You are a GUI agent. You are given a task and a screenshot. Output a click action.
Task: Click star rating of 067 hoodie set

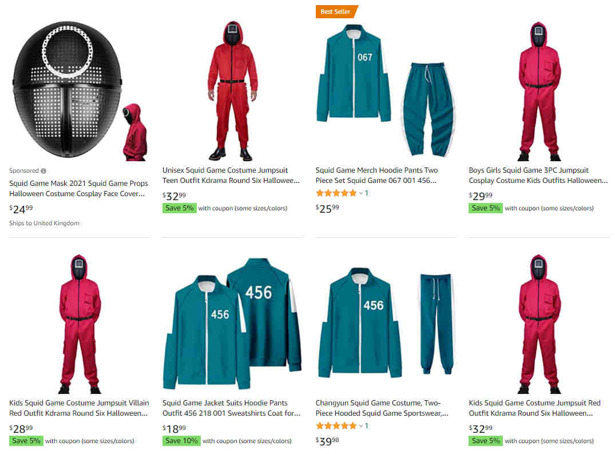click(x=336, y=193)
